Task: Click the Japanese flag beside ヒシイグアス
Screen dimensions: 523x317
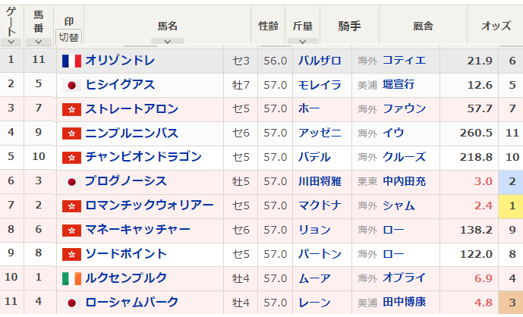Action: [x=71, y=86]
